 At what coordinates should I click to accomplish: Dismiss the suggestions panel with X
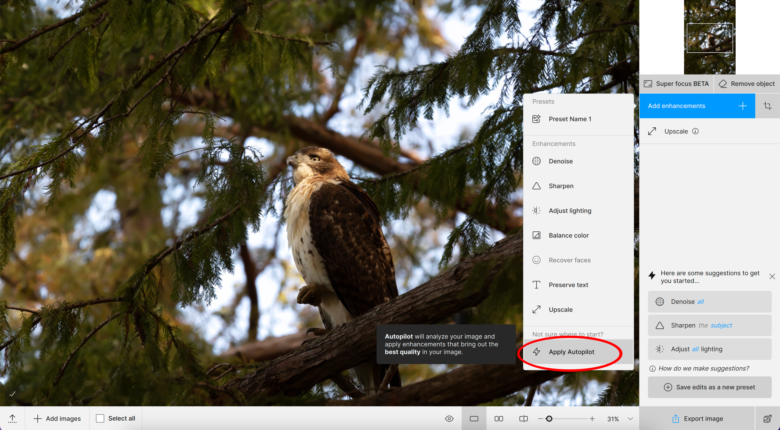pos(772,276)
